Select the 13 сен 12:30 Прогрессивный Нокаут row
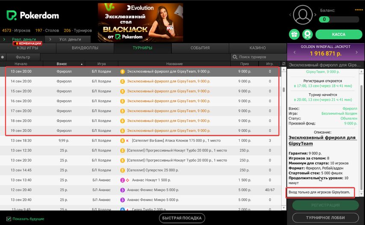365x225 pixels. click(x=140, y=151)
